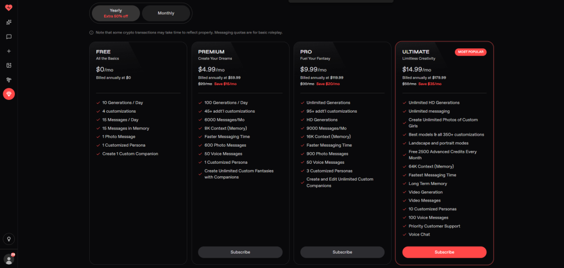Image resolution: width=564 pixels, height=268 pixels.
Task: Click "Save $35/mo" text
Action: (x=430, y=84)
